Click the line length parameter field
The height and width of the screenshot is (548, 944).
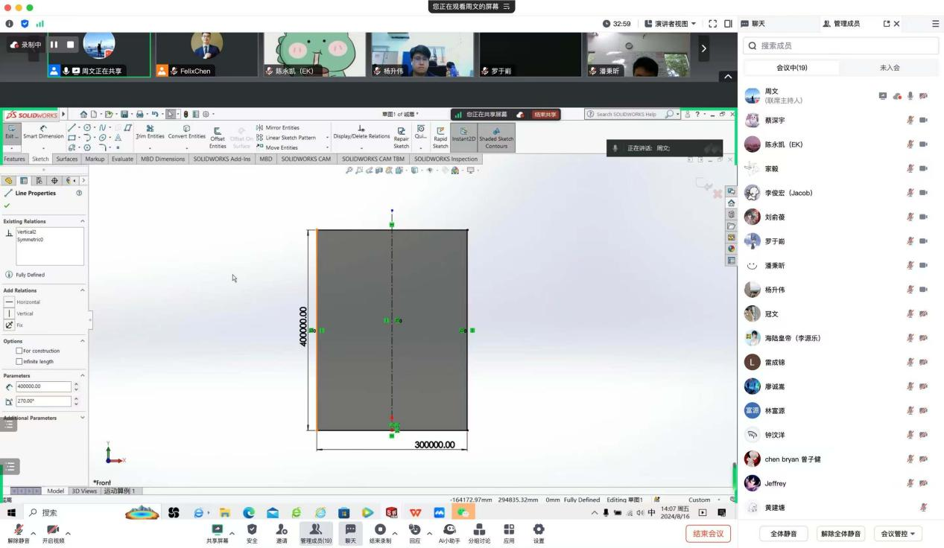(x=43, y=386)
